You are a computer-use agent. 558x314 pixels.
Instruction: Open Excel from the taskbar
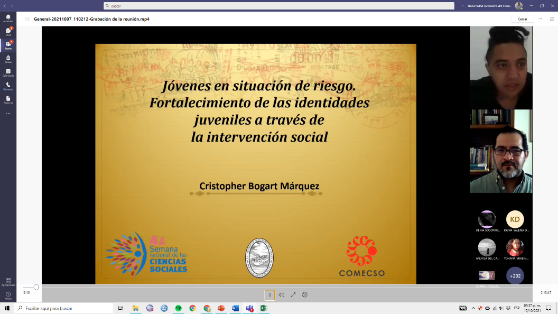click(264, 308)
